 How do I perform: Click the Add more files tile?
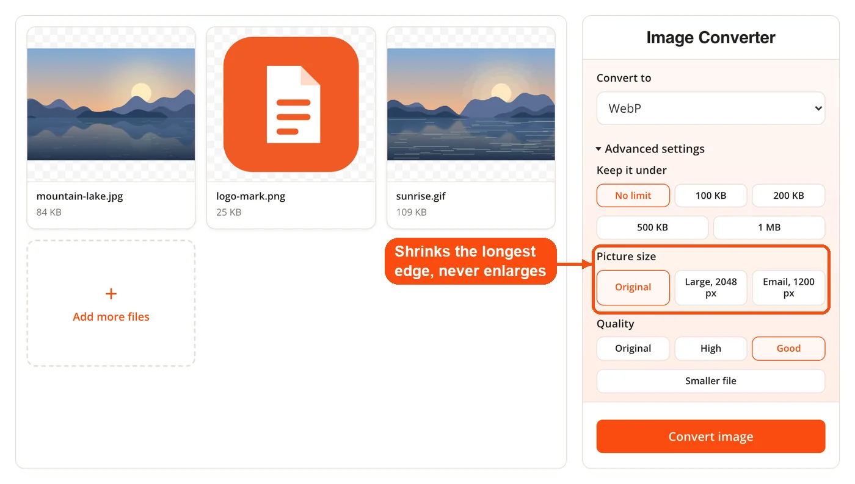(111, 304)
